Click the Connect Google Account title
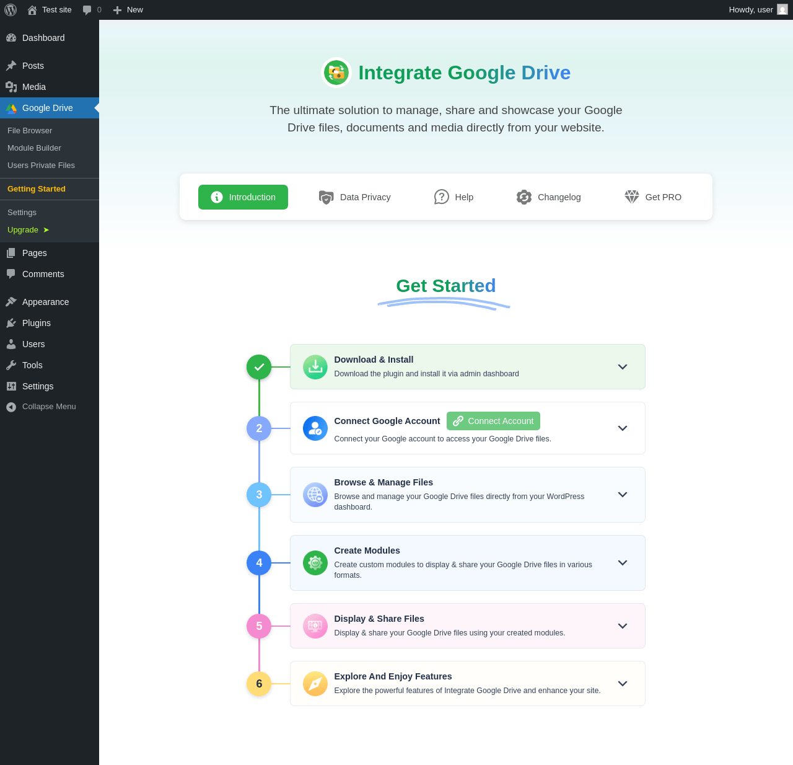Screen dimensions: 793x765 point(387,421)
